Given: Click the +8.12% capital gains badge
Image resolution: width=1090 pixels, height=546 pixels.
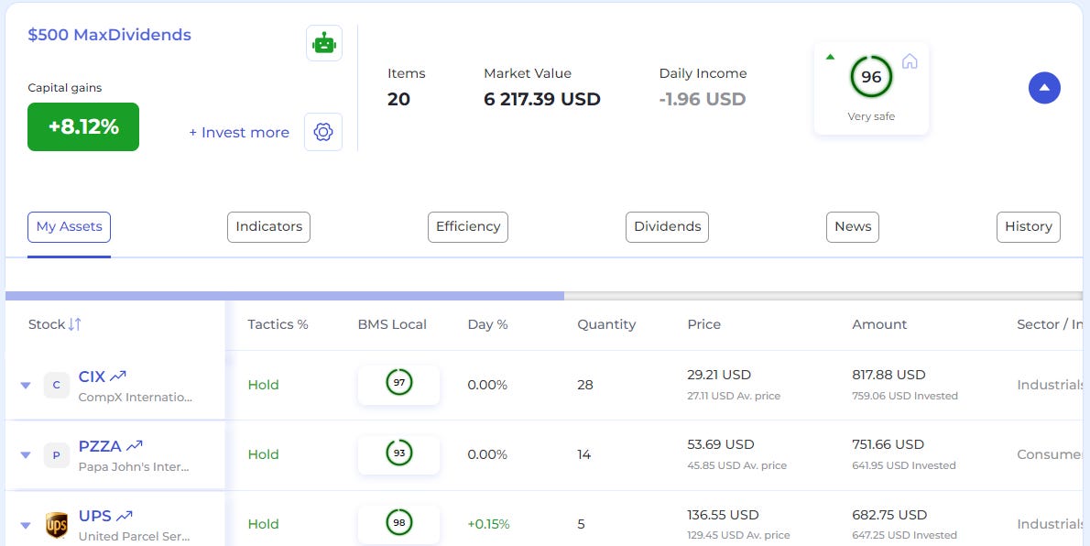Looking at the screenshot, I should coord(83,126).
